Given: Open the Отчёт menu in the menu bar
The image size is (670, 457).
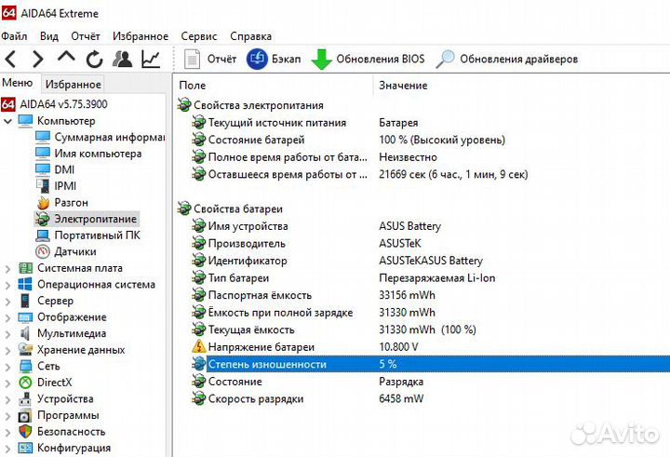Looking at the screenshot, I should tap(86, 36).
